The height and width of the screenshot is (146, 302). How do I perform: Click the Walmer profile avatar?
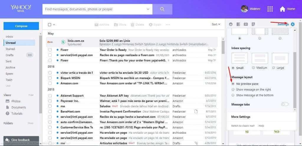pos(244,9)
